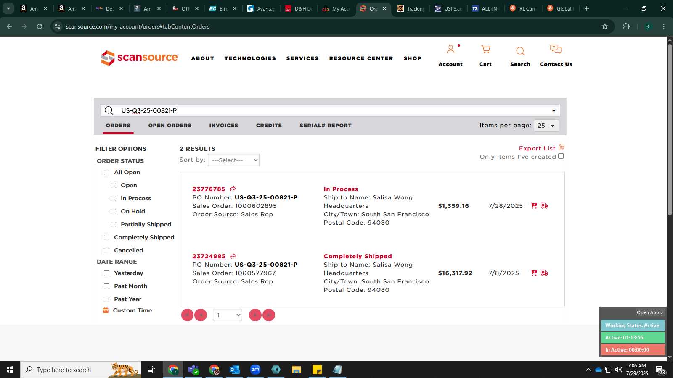Click reorder cart icon for order 23776785

534,206
